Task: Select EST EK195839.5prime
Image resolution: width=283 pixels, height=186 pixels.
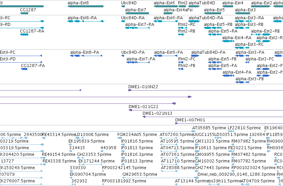Action: [87, 141]
